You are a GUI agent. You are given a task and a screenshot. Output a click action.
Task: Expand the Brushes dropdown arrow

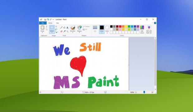pos(73,33)
